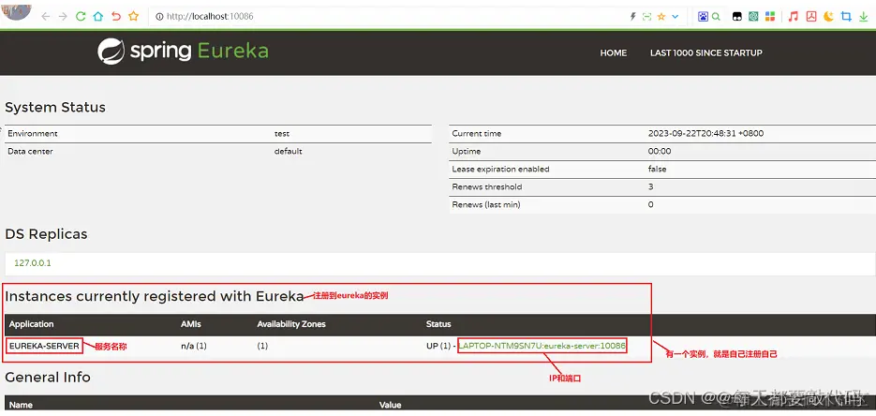Open the ChatGPT extension icon
Viewport: 876px width, 416px height.
coord(753,17)
